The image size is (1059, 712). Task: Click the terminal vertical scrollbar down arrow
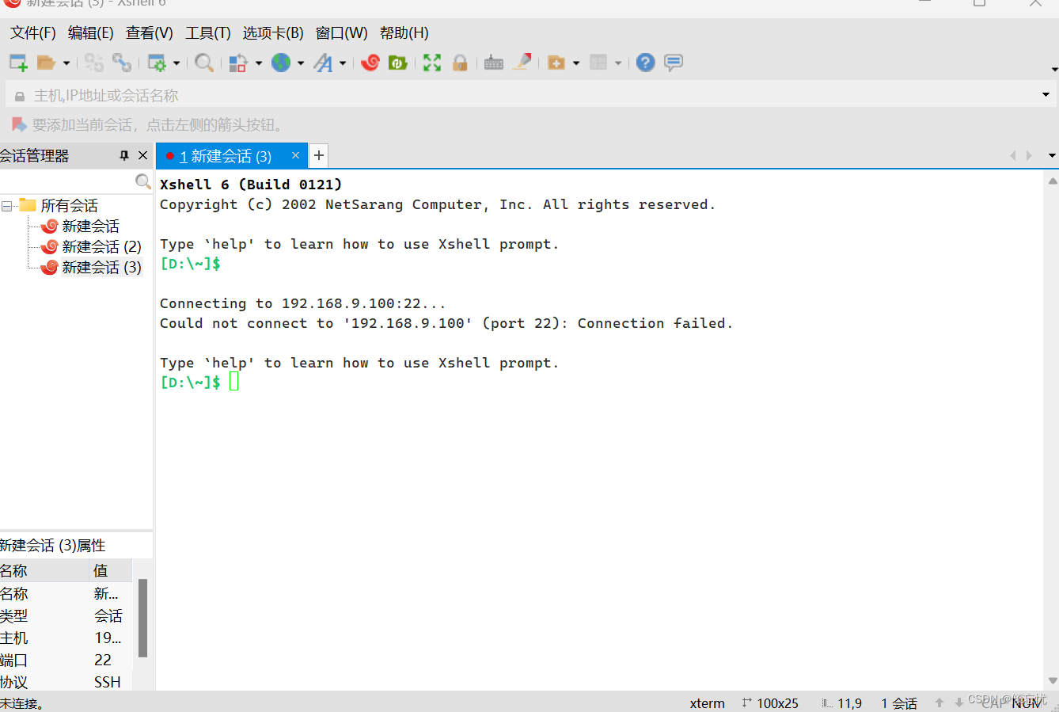pos(1052,680)
